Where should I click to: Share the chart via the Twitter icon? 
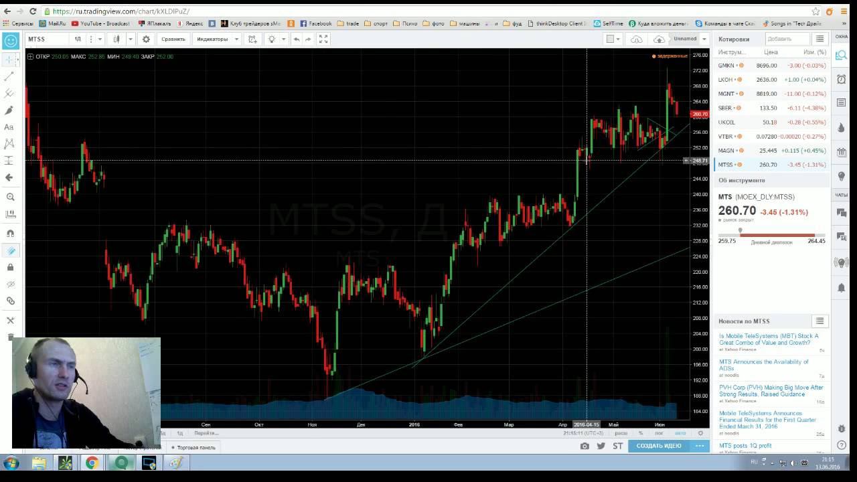(x=601, y=446)
